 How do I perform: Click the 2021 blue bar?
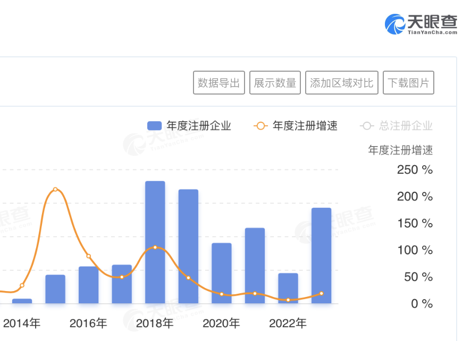(255, 266)
